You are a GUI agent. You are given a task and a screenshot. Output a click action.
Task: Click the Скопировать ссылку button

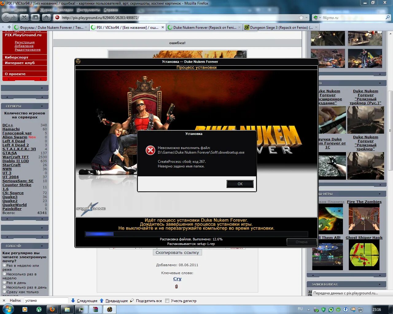pyautogui.click(x=177, y=253)
